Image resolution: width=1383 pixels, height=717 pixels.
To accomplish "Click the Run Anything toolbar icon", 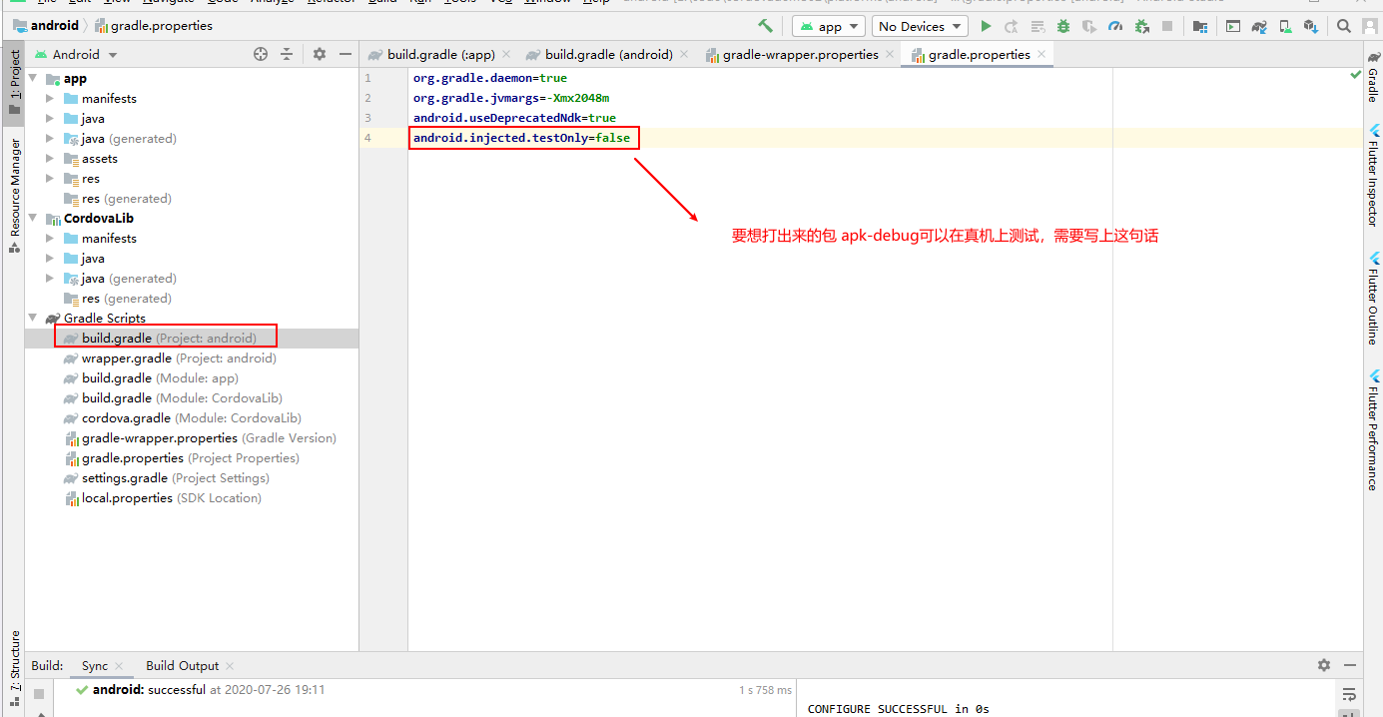I will 1233,26.
